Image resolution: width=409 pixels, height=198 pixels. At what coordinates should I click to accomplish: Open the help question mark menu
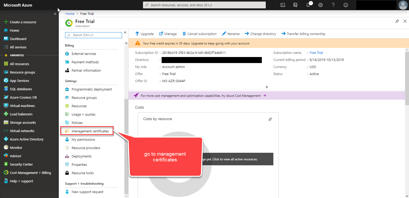[333, 5]
